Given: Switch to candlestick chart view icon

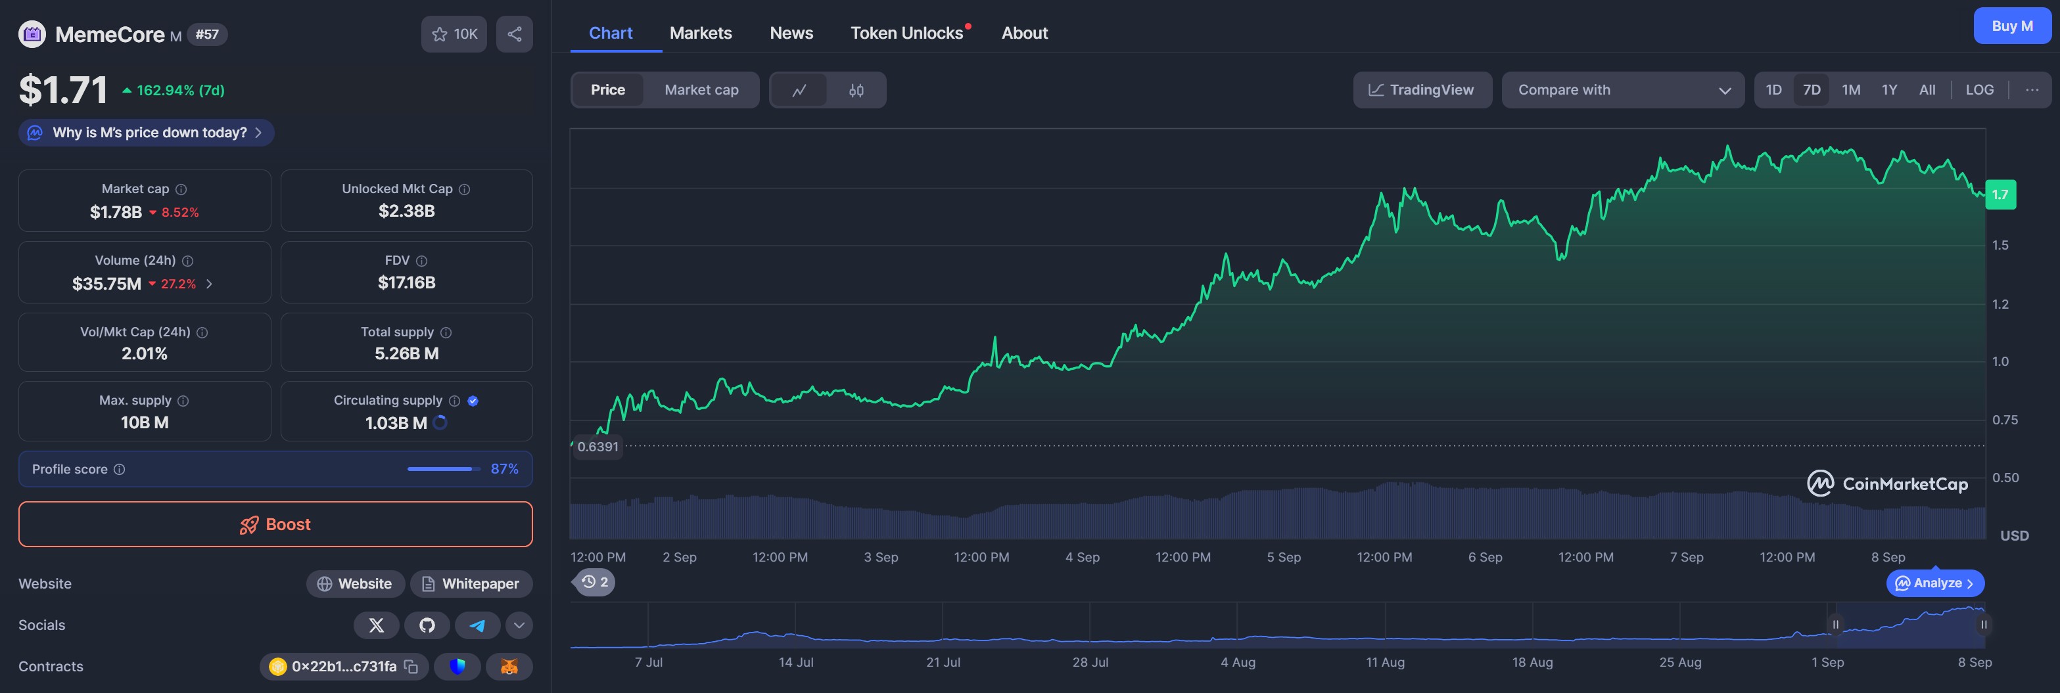Looking at the screenshot, I should pos(856,91).
